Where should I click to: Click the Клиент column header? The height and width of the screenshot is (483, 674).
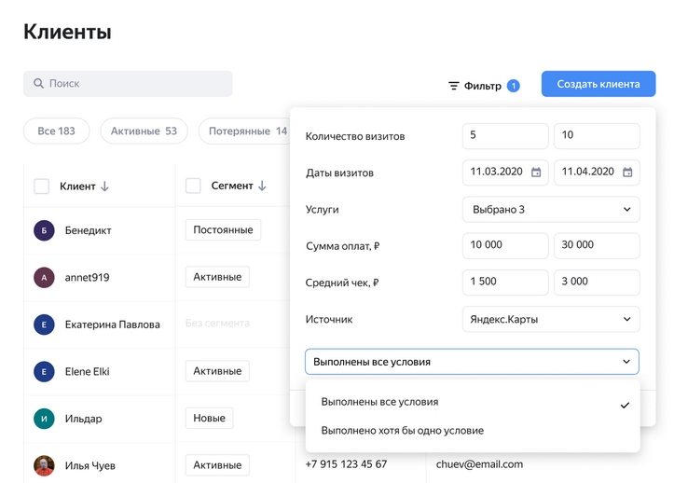[x=77, y=186]
